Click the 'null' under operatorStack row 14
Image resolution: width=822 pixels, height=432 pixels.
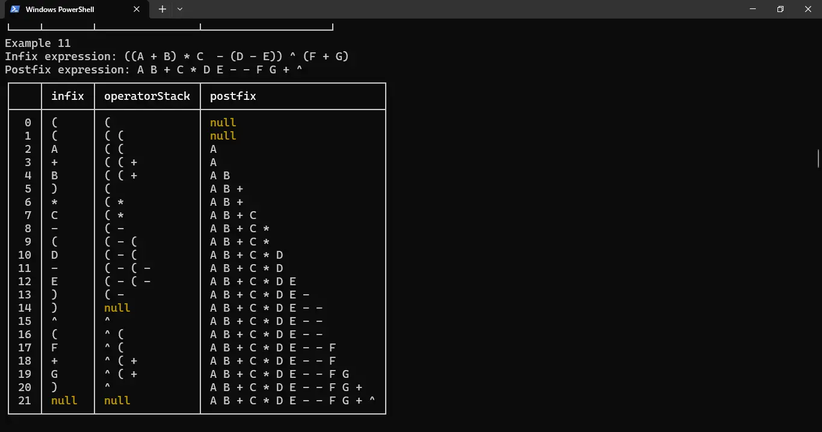[117, 307]
